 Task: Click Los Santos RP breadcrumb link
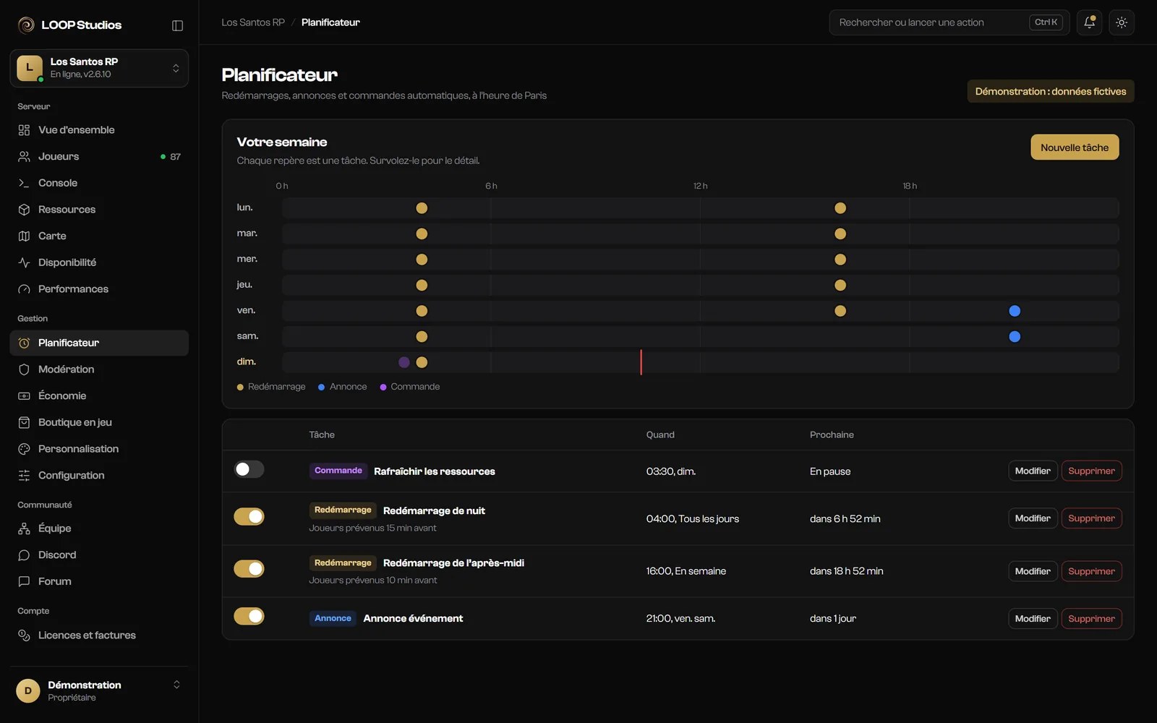click(253, 22)
